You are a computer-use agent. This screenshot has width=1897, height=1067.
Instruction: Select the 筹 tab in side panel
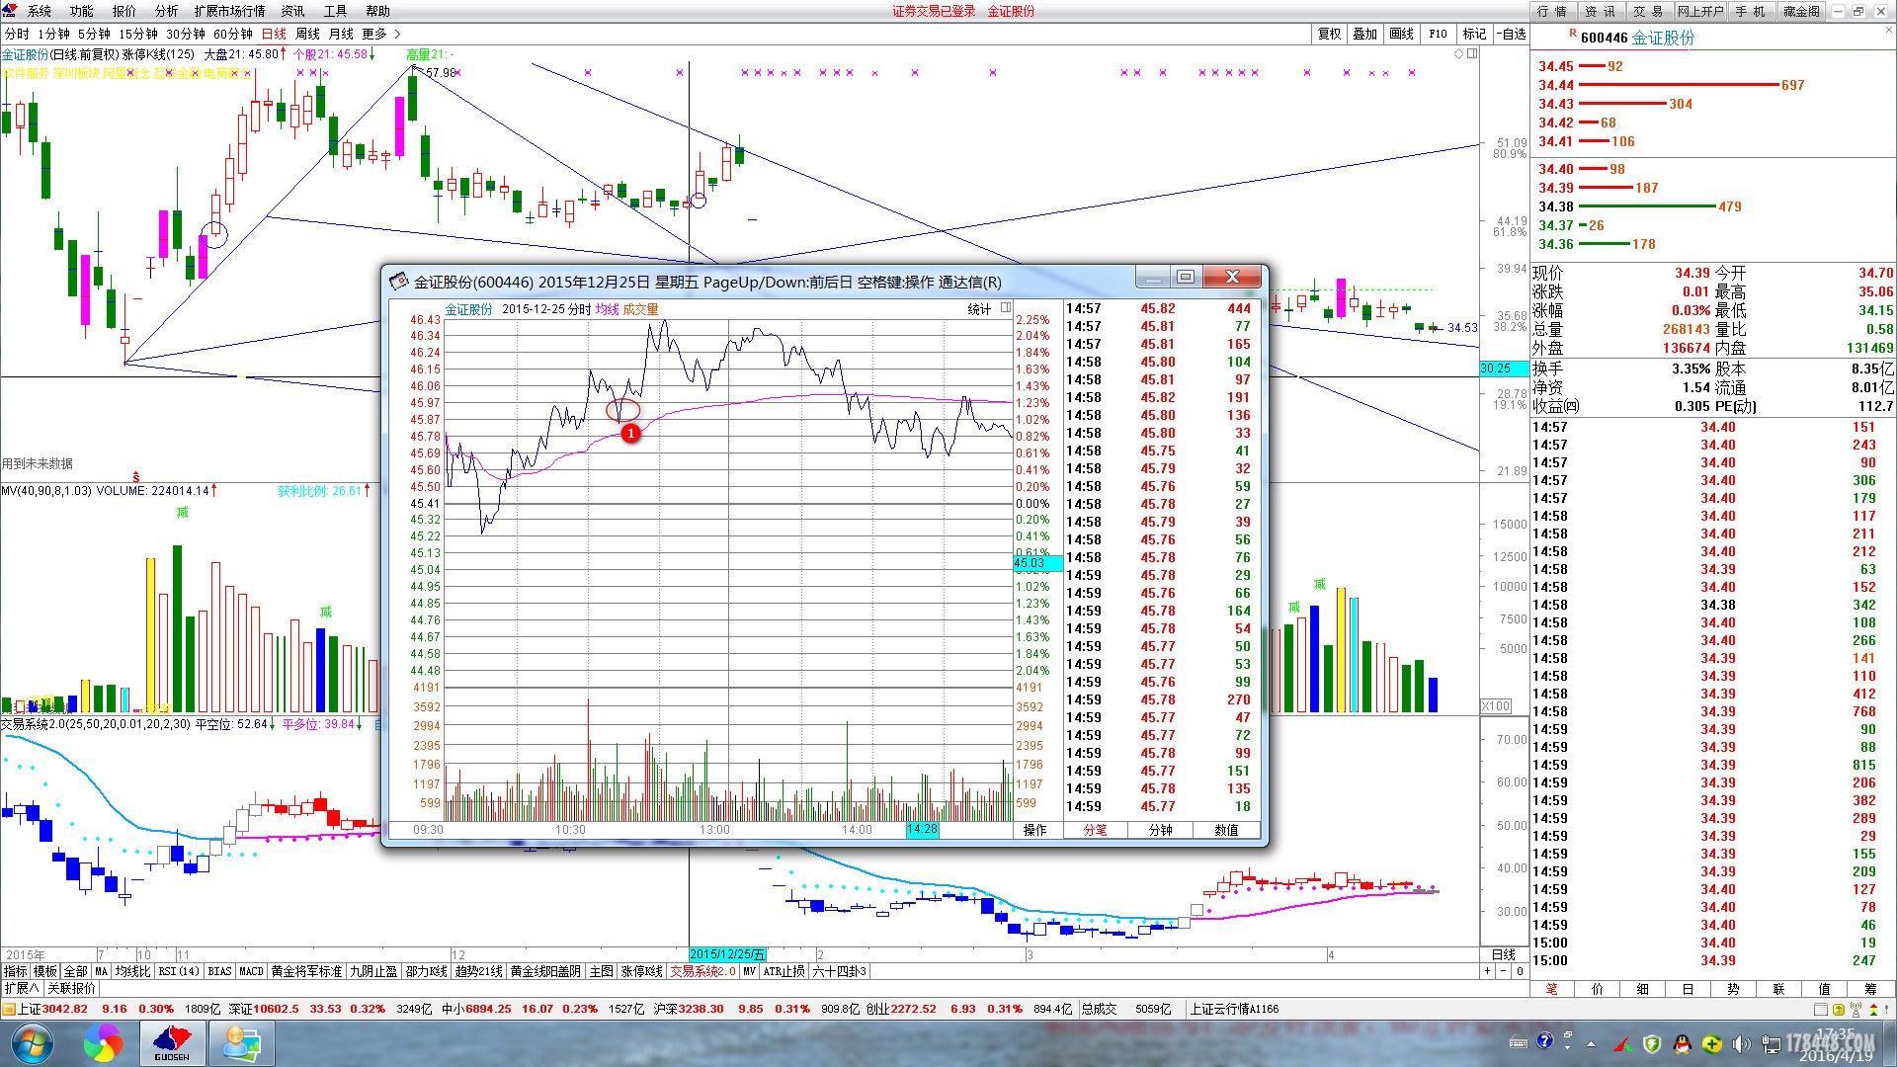(1870, 988)
